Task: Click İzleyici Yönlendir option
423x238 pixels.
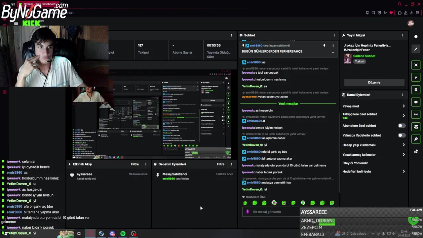Action: (355, 163)
